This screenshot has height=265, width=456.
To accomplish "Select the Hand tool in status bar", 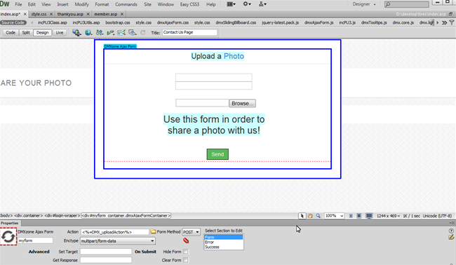I will click(310, 216).
